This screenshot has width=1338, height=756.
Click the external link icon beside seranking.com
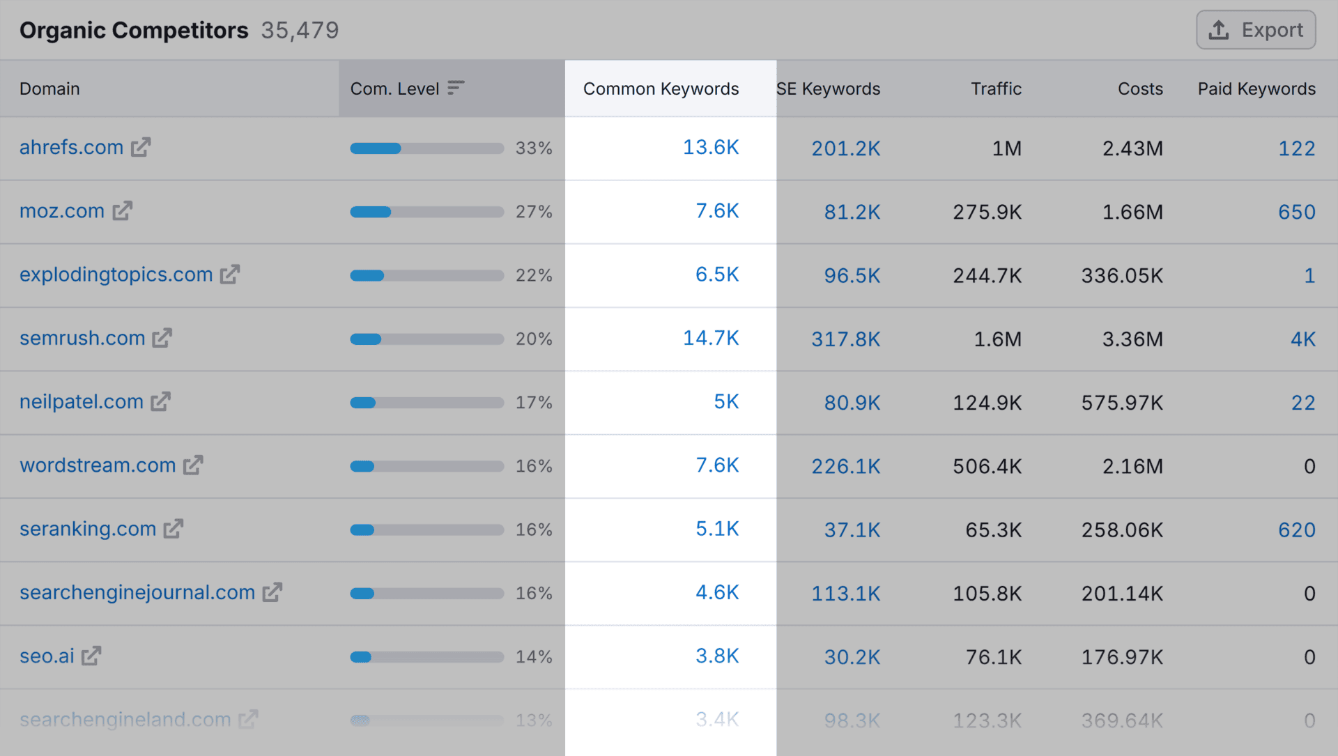[x=174, y=529]
